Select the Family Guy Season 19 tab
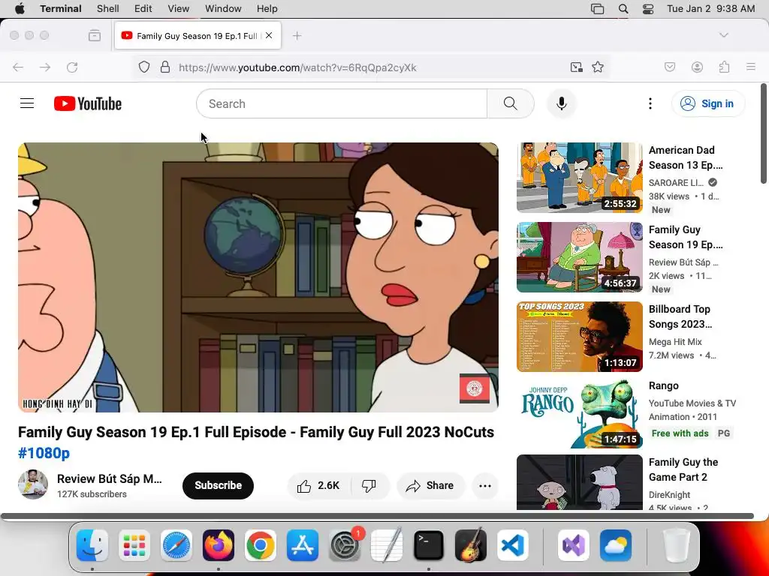769x576 pixels. coord(198,35)
